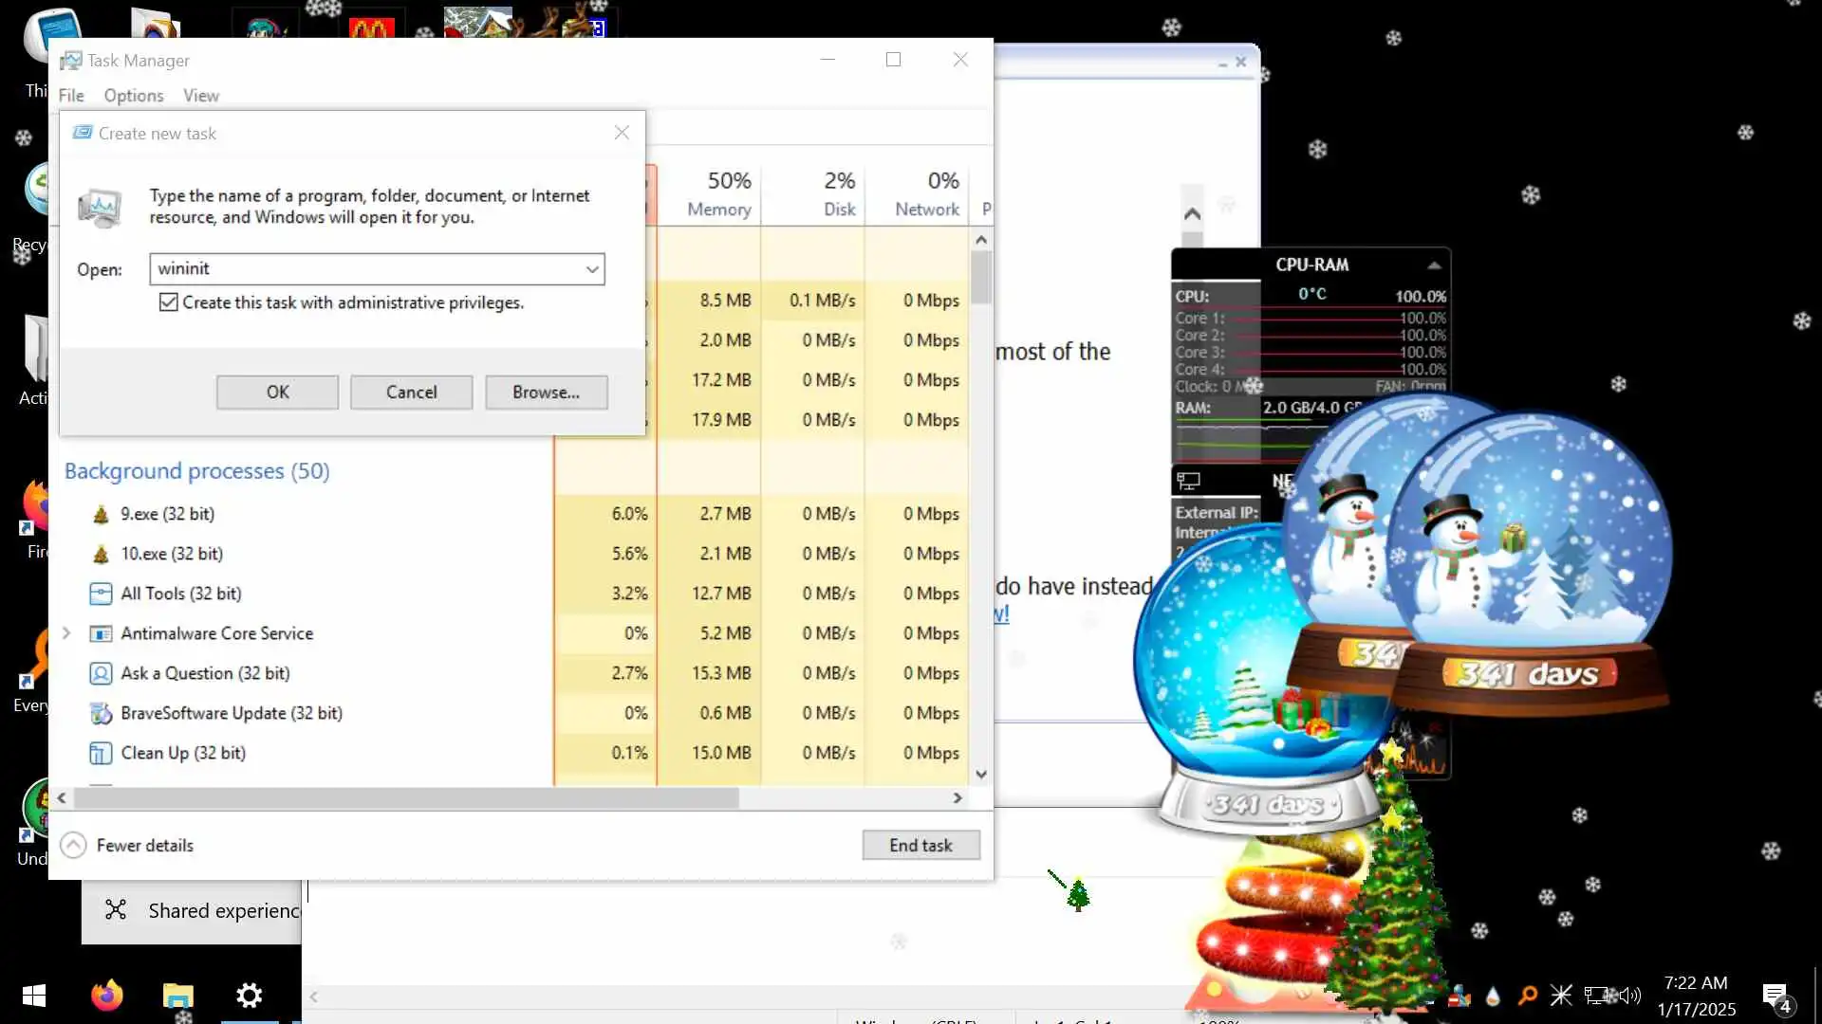Screen dimensions: 1822x1024
Task: Open the Settings gear in the taskbar
Action: [249, 996]
